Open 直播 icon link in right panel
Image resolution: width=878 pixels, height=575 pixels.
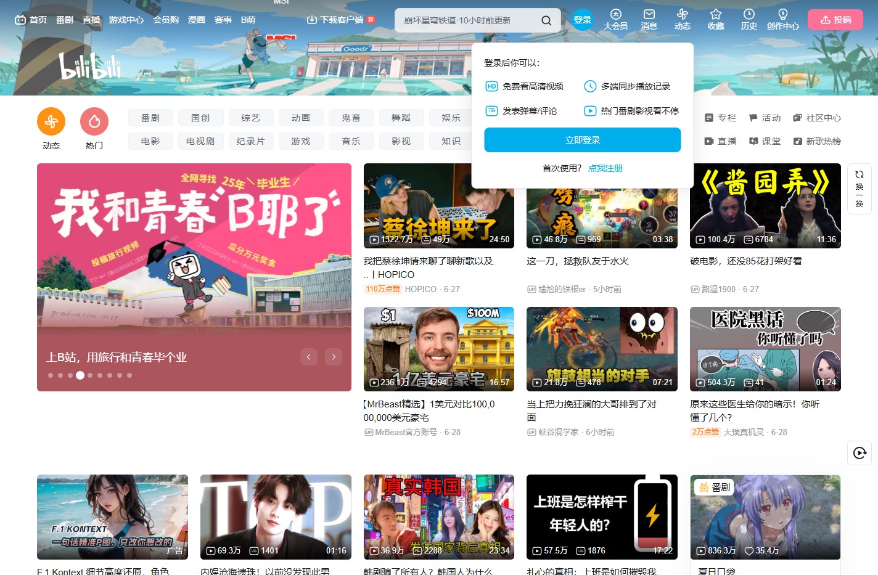tap(720, 141)
